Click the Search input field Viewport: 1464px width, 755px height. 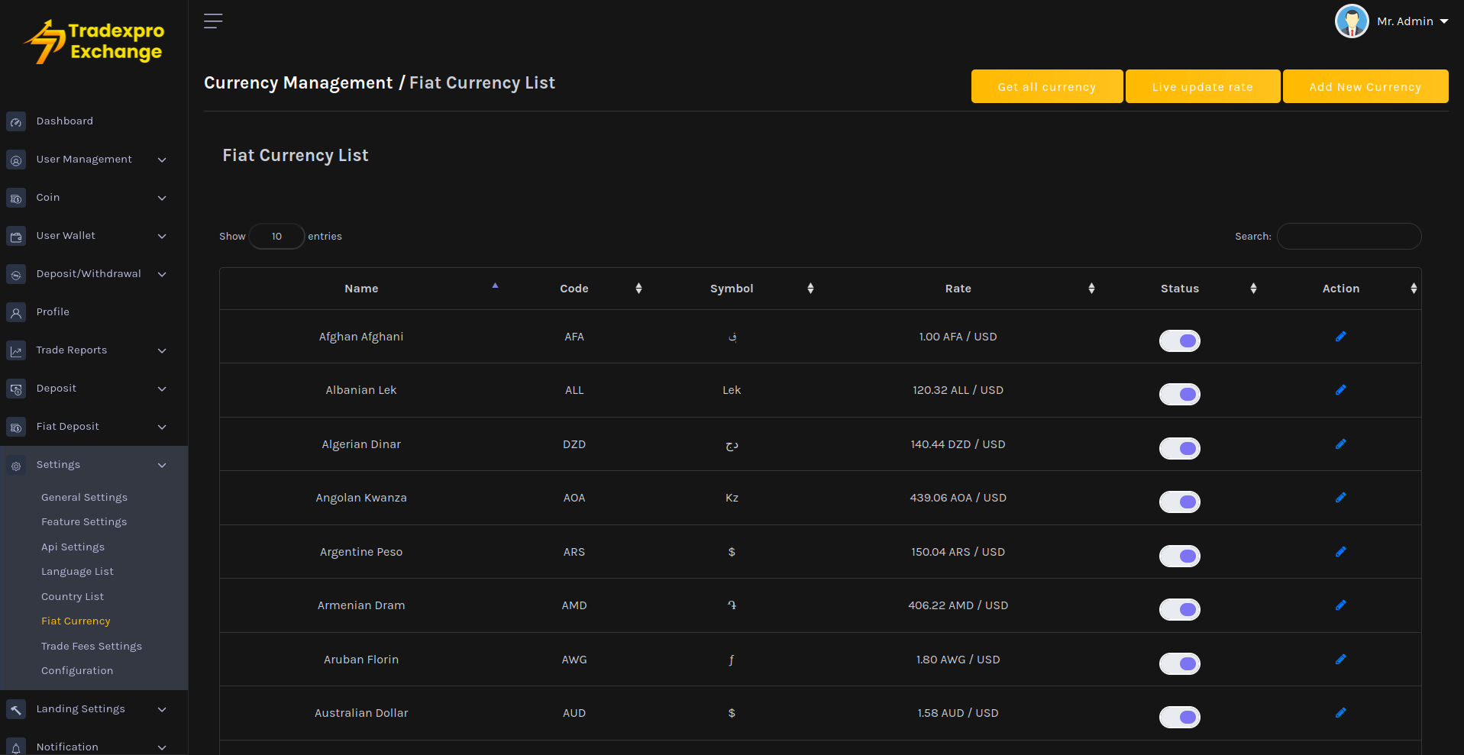click(1349, 237)
